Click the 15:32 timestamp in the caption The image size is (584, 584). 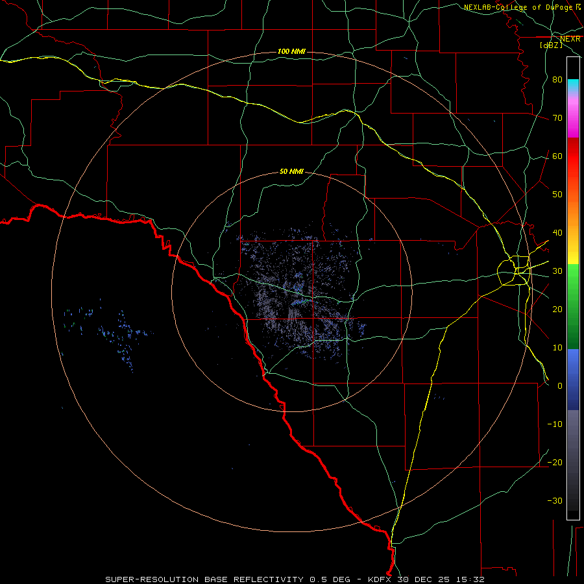pyautogui.click(x=472, y=579)
